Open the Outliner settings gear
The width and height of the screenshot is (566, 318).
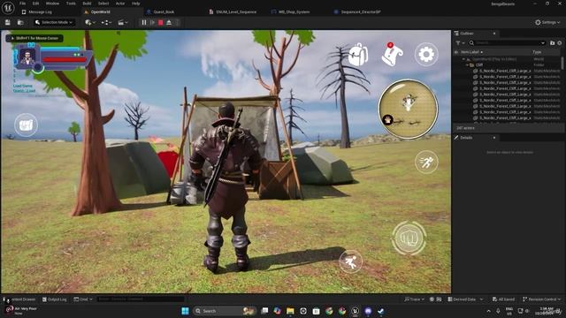[x=560, y=43]
